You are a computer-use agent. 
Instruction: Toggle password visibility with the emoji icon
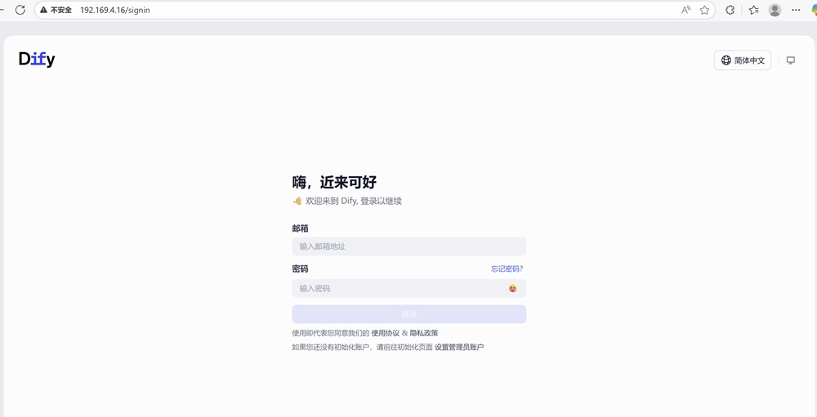513,288
